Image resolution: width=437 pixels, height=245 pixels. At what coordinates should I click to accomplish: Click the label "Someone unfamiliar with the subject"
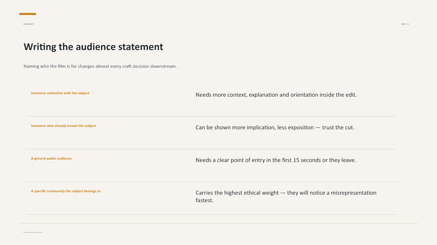pyautogui.click(x=60, y=93)
